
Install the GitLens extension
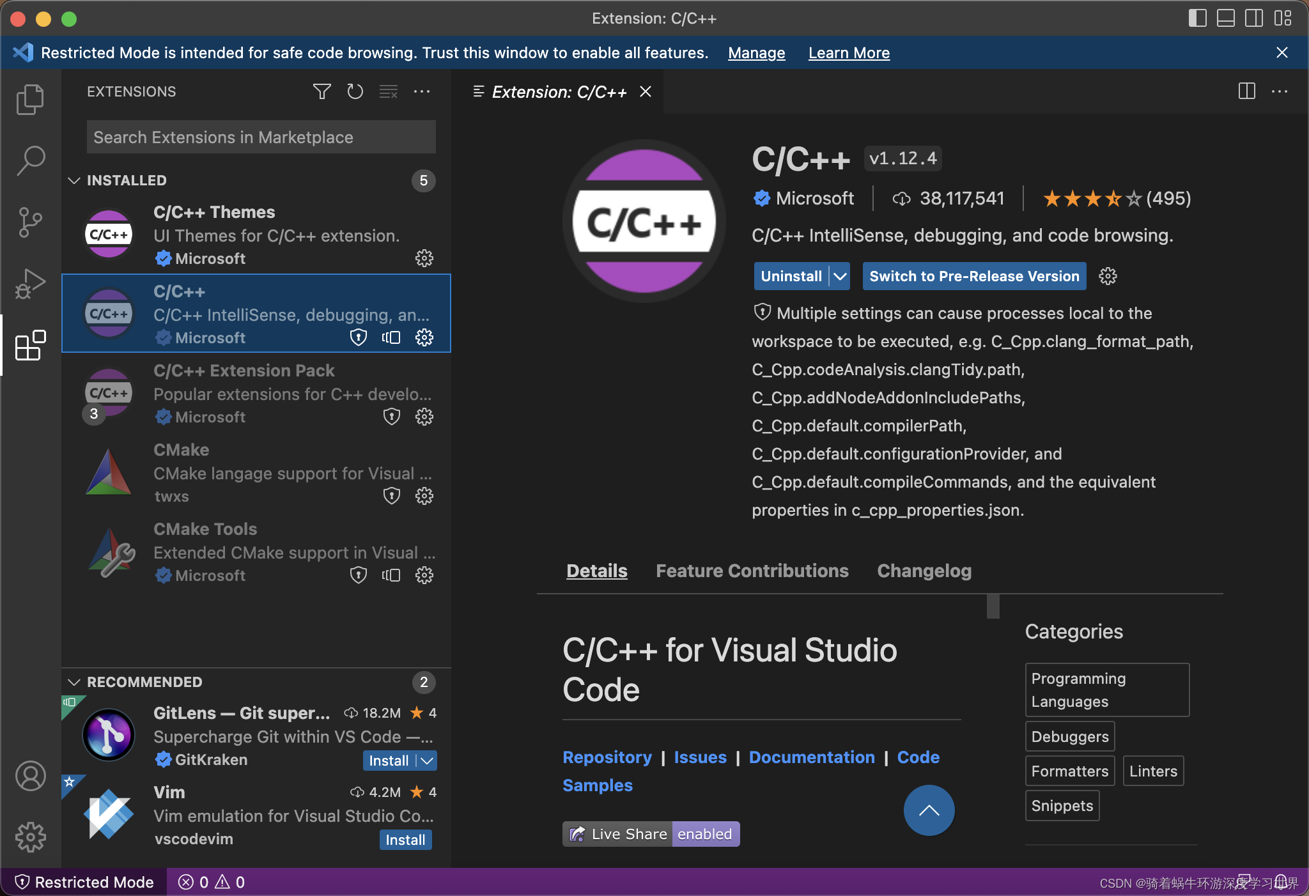coord(389,761)
